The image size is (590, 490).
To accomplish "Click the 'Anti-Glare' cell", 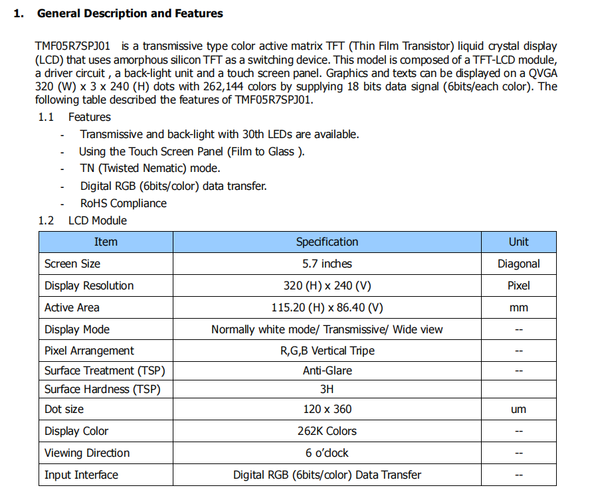I will tap(327, 370).
